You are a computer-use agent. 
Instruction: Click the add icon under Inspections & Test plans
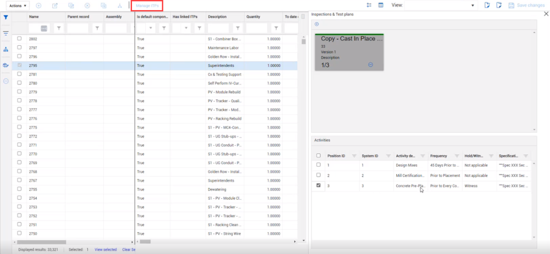[317, 24]
